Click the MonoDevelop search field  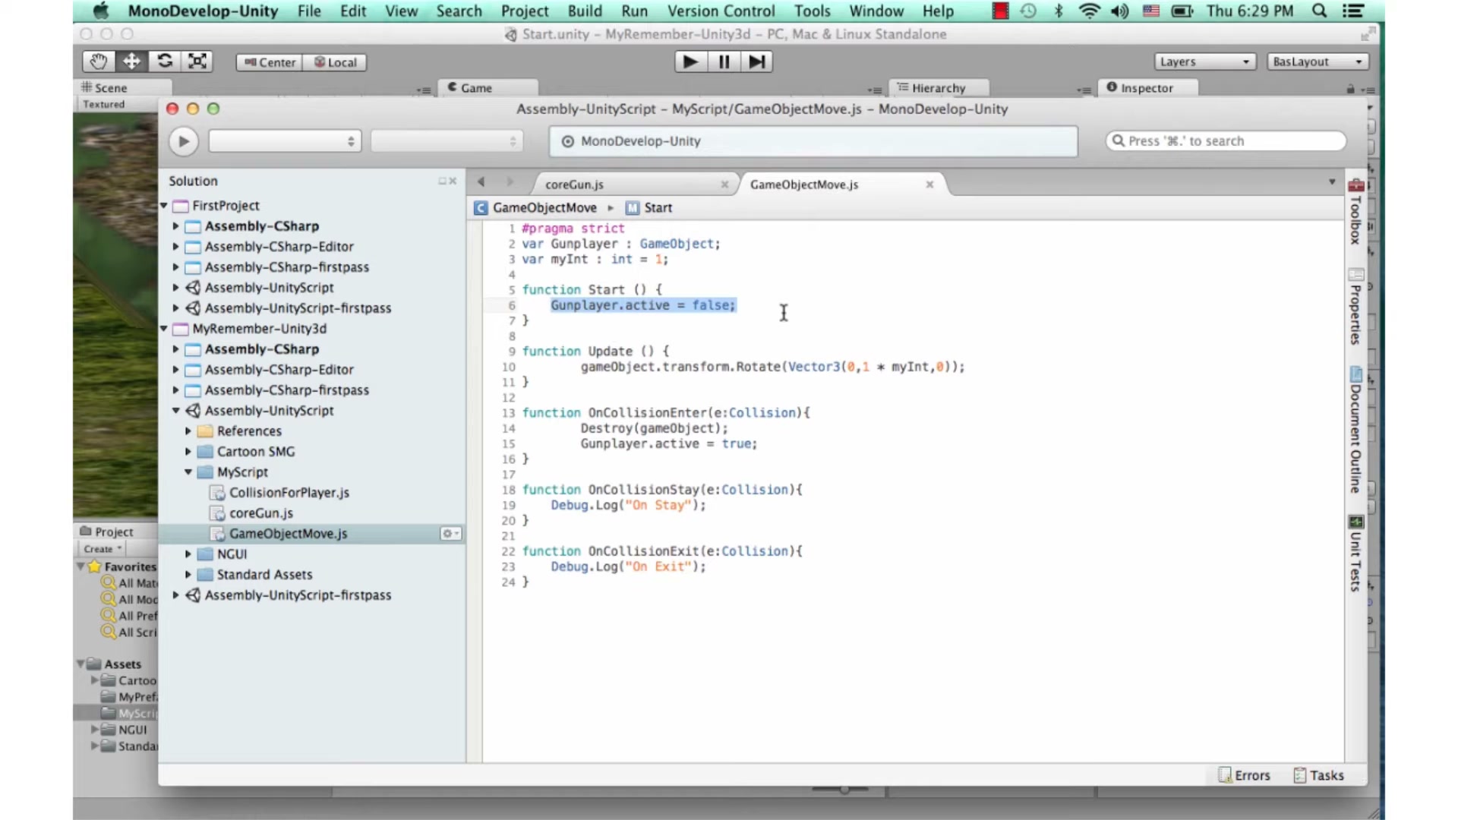click(1226, 141)
